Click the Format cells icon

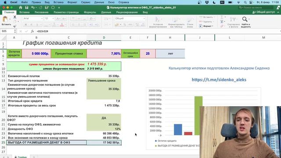[x=201, y=26]
